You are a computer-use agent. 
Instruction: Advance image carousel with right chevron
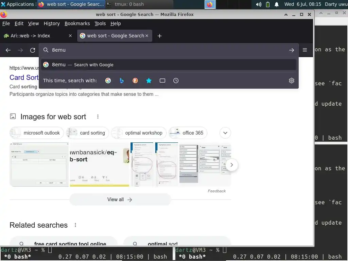(x=231, y=165)
